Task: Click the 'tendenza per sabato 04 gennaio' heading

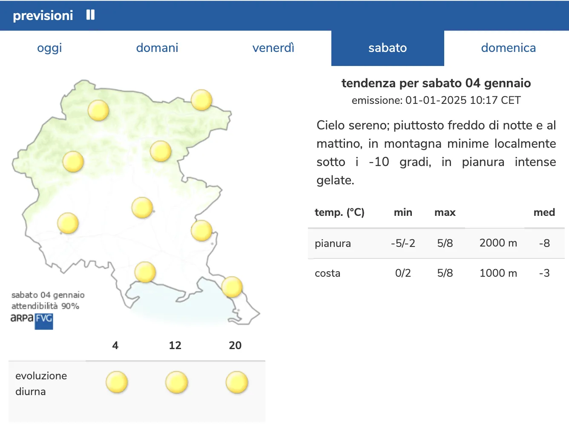Action: point(436,83)
